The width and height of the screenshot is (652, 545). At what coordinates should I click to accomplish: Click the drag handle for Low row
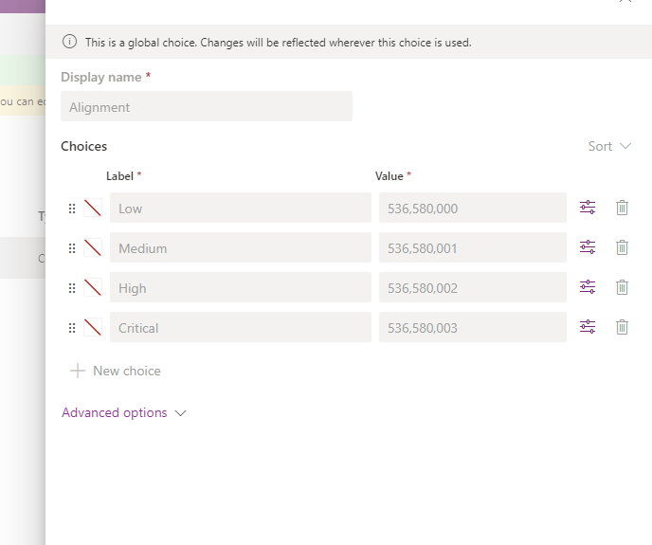72,209
